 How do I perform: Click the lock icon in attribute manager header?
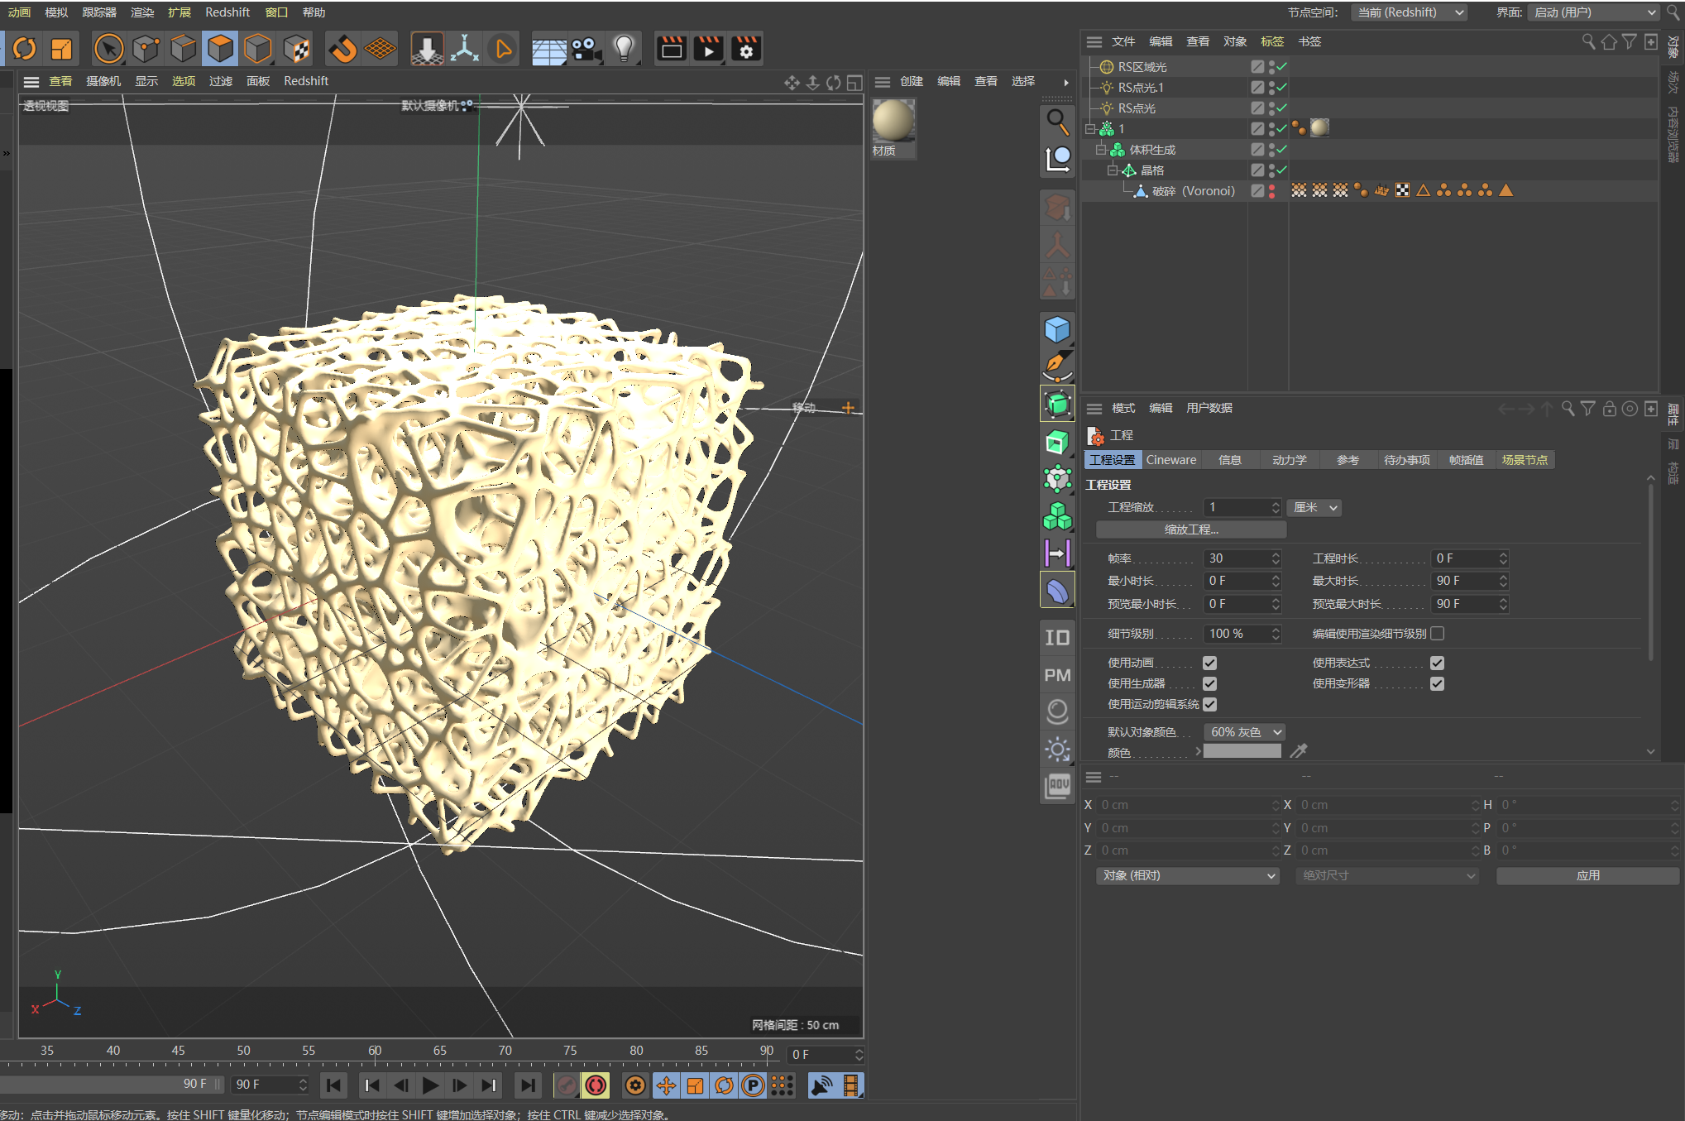(x=1609, y=409)
